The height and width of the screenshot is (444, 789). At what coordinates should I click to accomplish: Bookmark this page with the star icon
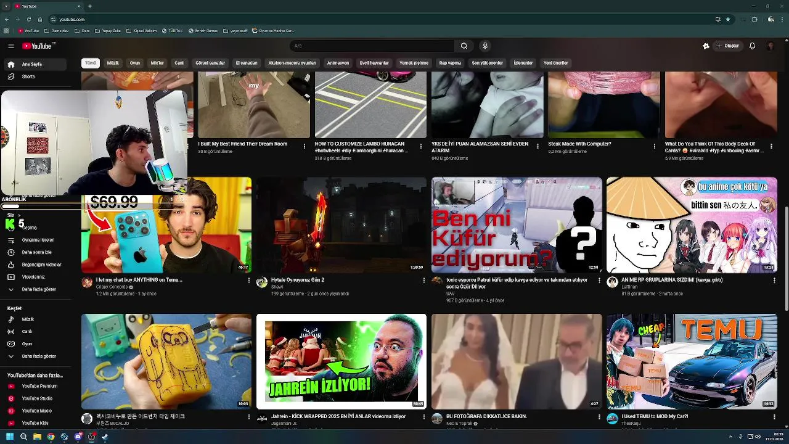(728, 19)
